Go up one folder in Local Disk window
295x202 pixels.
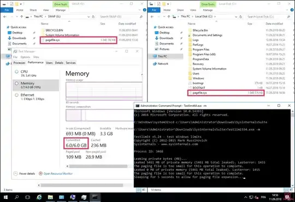[169, 17]
